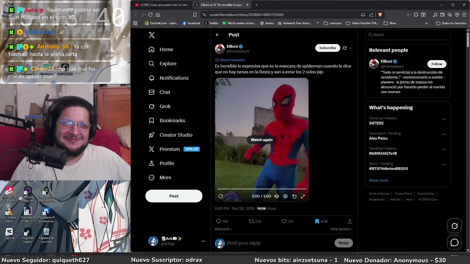Open the floating Grok button

click(455, 226)
